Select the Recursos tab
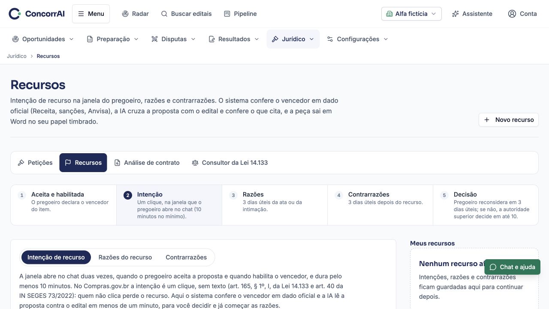 (83, 163)
